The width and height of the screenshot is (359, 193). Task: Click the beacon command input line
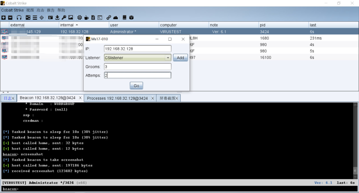point(179,189)
